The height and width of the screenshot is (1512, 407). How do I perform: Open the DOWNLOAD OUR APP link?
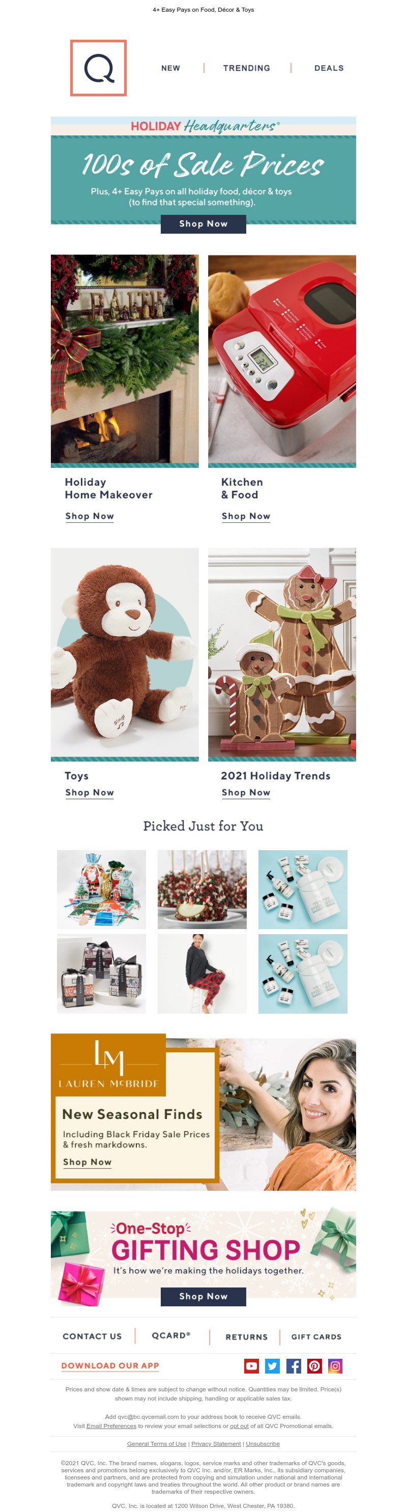pos(110,1366)
